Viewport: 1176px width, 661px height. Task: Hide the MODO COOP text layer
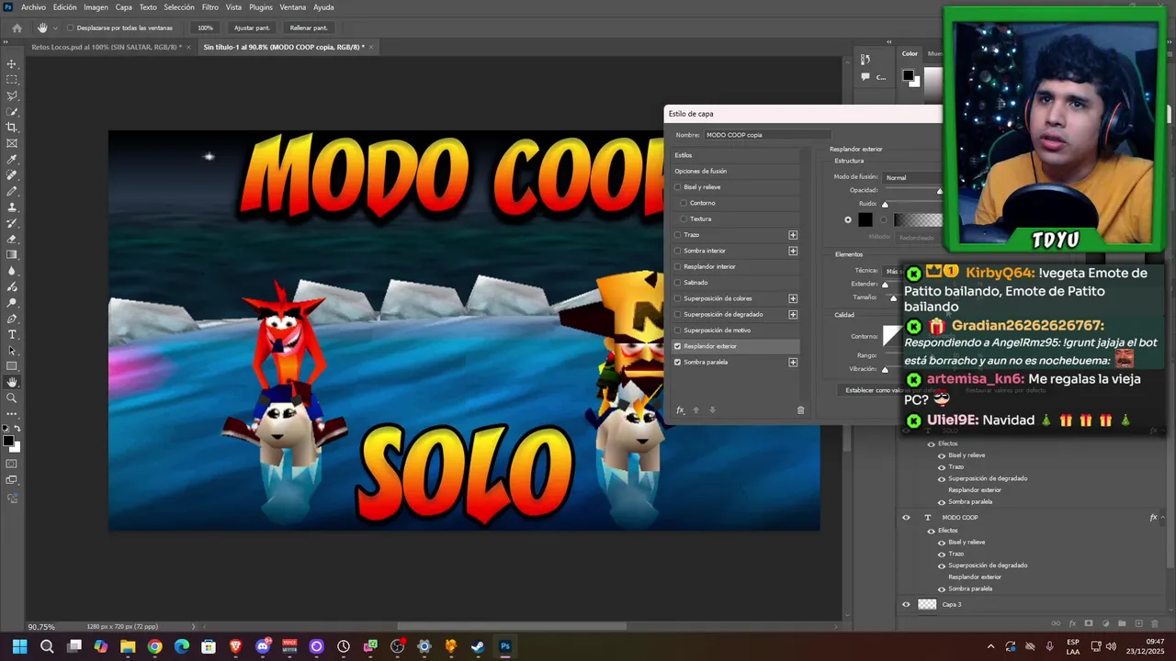point(906,518)
